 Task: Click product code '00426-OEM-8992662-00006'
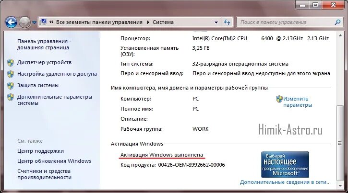192,165
